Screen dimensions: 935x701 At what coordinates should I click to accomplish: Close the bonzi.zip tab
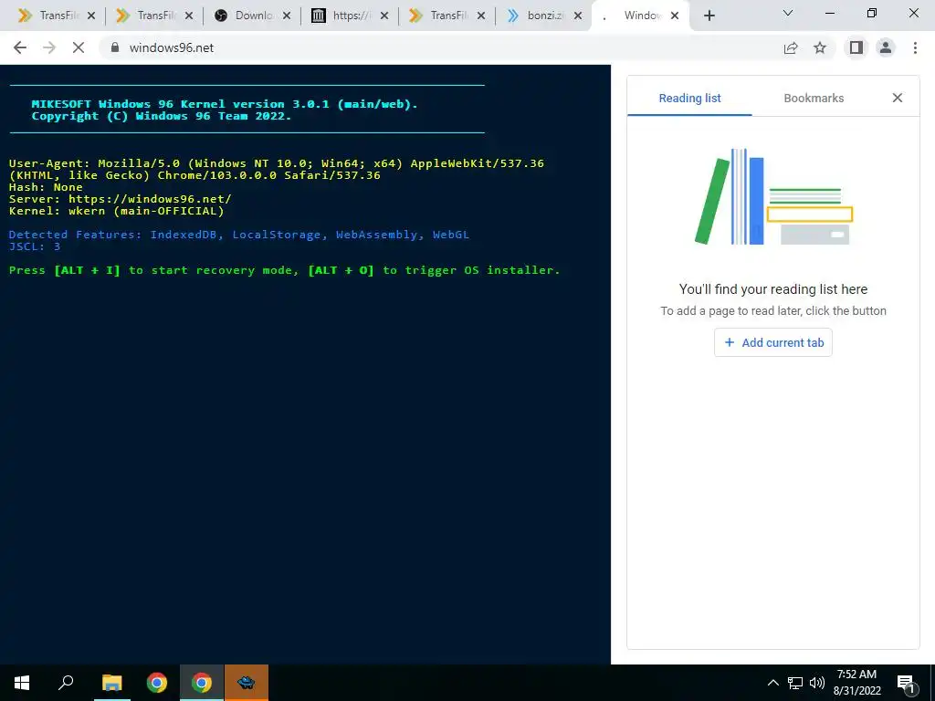click(x=577, y=16)
